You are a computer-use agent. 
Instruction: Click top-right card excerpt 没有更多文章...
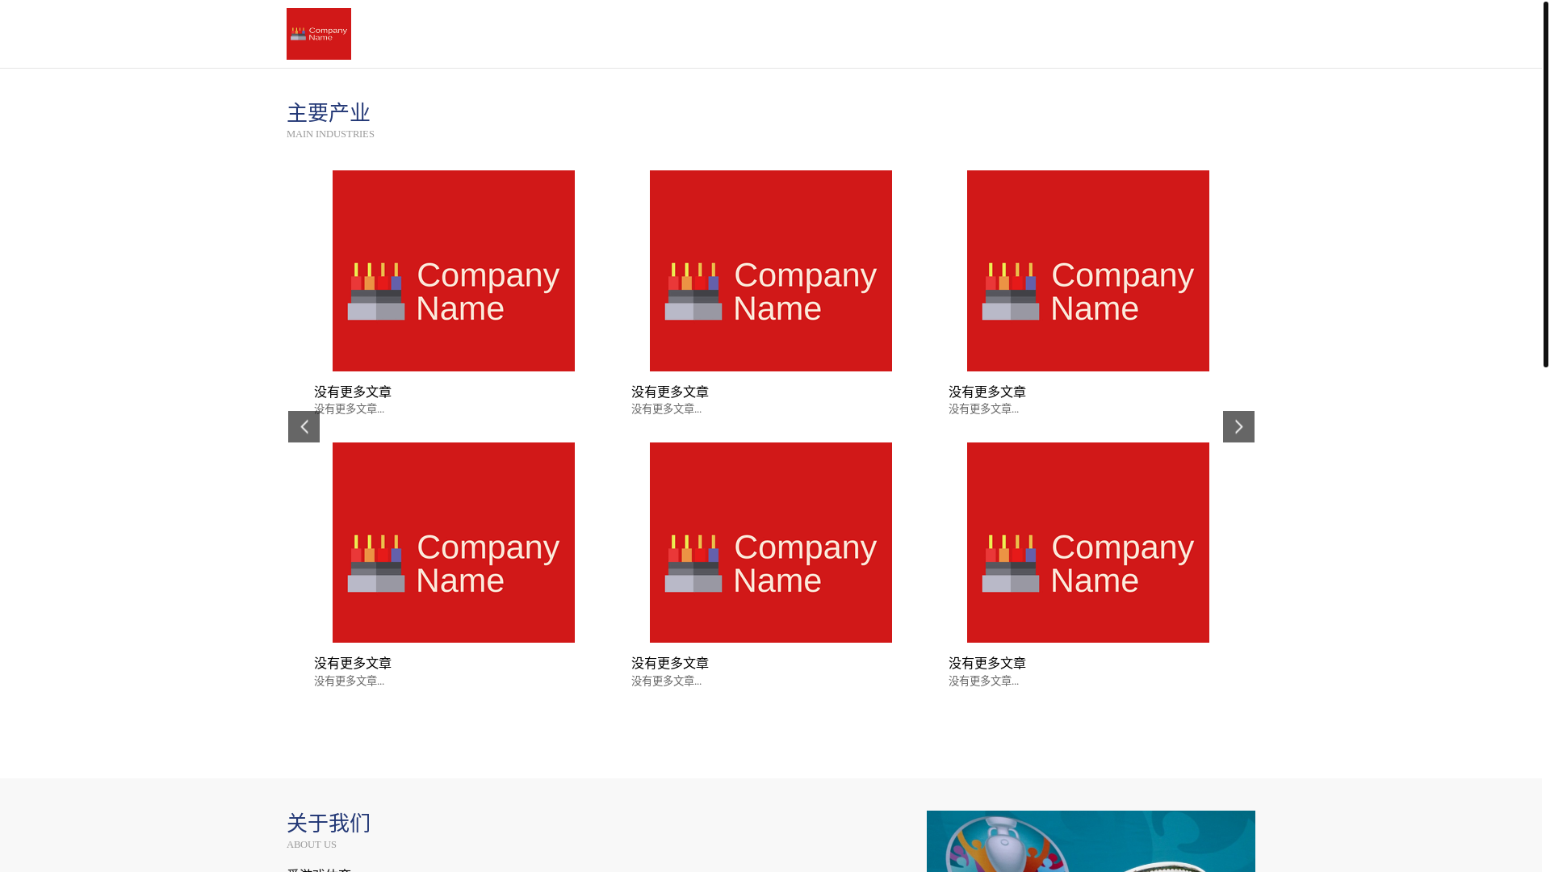click(983, 409)
